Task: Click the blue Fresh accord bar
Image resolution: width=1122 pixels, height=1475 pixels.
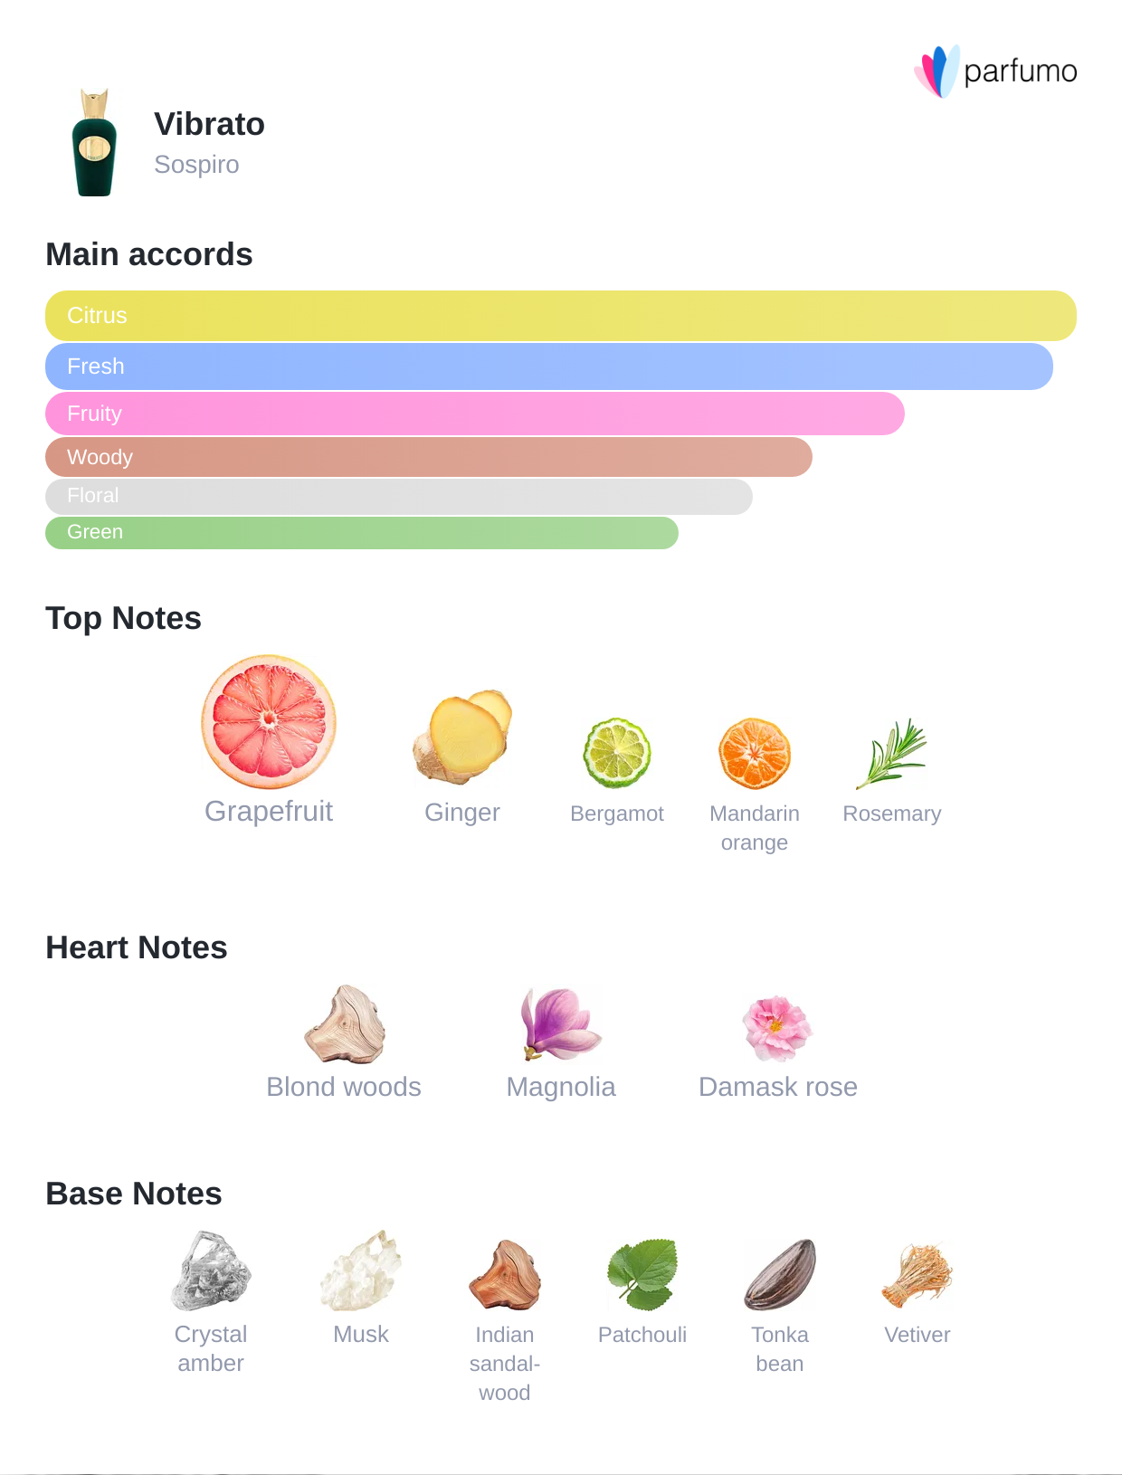Action: pyautogui.click(x=549, y=366)
